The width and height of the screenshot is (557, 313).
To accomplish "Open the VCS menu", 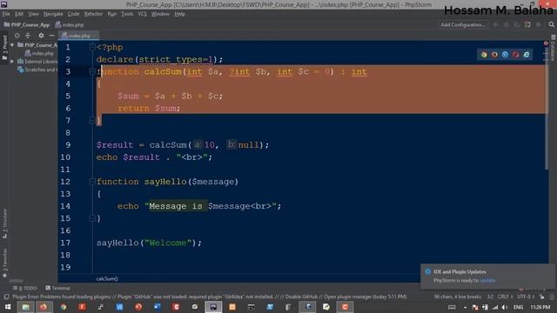I will (x=142, y=14).
